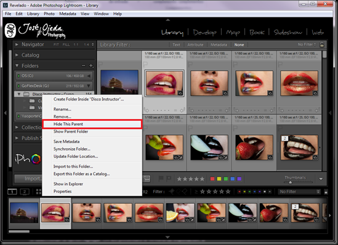The height and width of the screenshot is (245, 338).
Task: Click the purple color label swatch in toolbar
Action: click(x=239, y=179)
